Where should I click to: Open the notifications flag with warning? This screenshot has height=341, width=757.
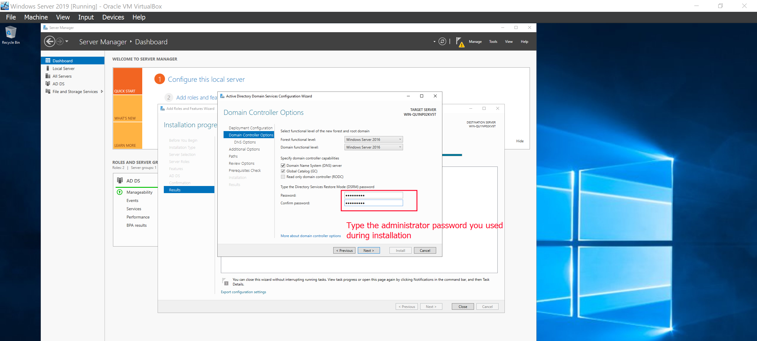pyautogui.click(x=460, y=42)
